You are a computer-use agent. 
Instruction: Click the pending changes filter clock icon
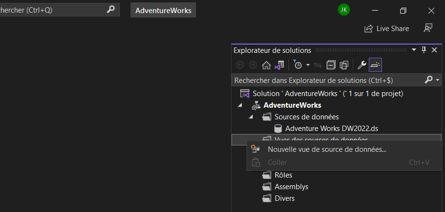(x=297, y=65)
